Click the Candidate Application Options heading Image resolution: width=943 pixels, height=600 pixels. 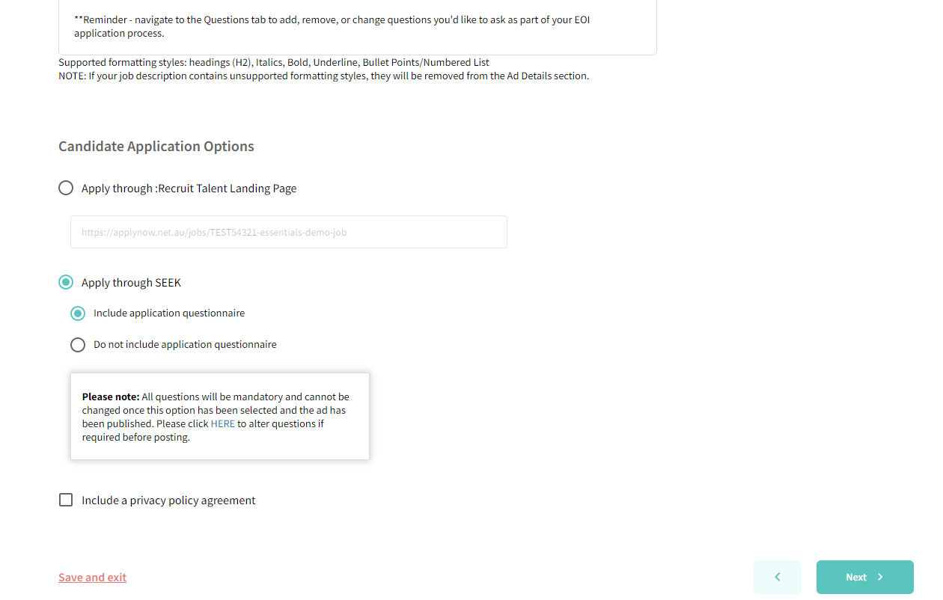(156, 146)
